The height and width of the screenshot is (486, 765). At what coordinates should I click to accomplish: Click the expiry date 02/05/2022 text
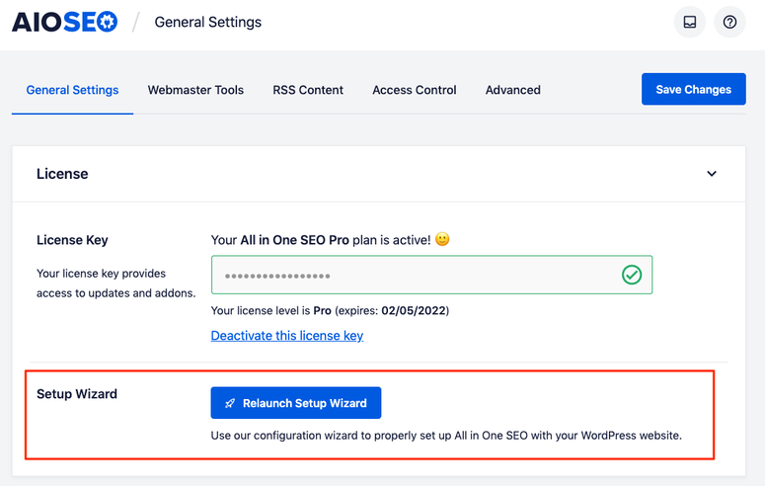414,310
